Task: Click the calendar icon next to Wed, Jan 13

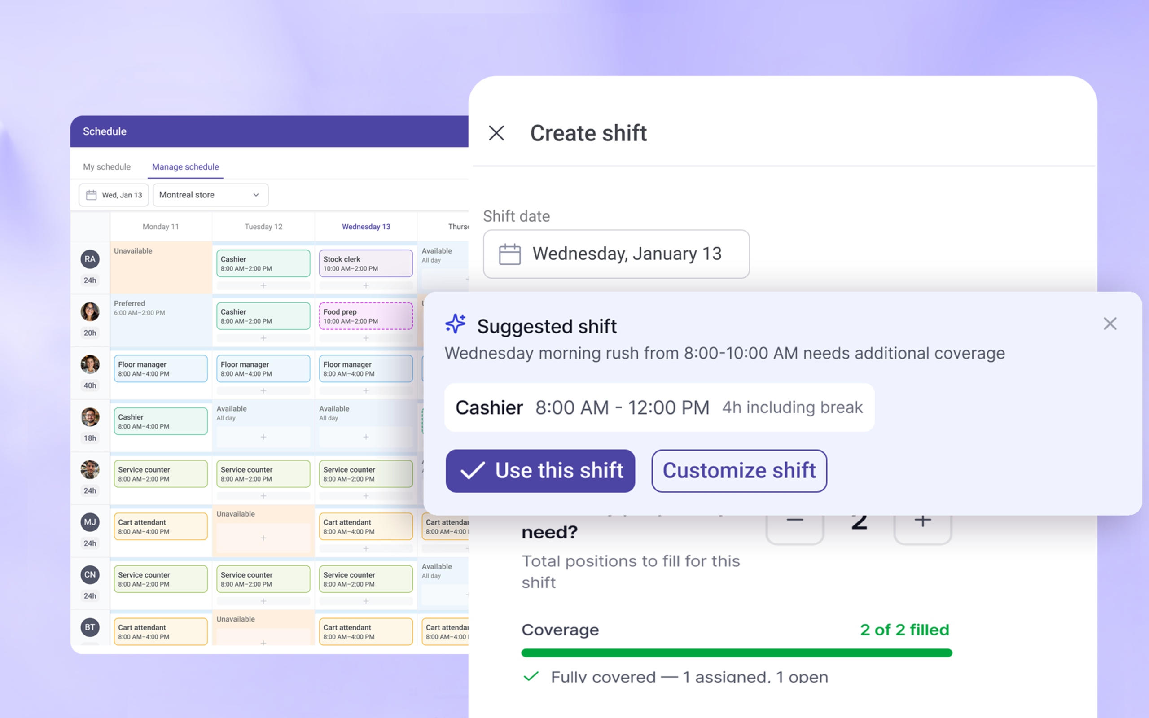Action: (91, 195)
